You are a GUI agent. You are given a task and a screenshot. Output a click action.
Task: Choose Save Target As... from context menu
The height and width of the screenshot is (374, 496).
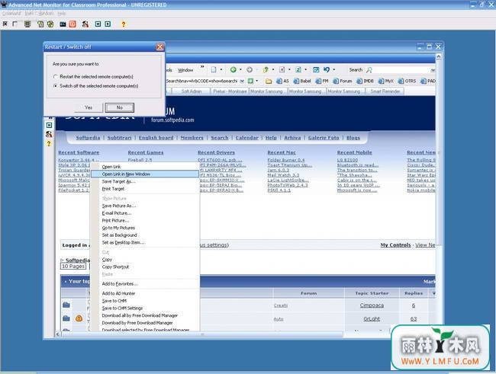coord(145,181)
